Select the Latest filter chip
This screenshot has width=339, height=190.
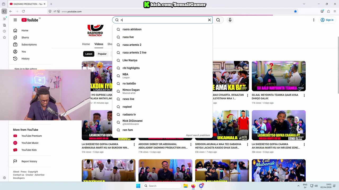(x=89, y=54)
